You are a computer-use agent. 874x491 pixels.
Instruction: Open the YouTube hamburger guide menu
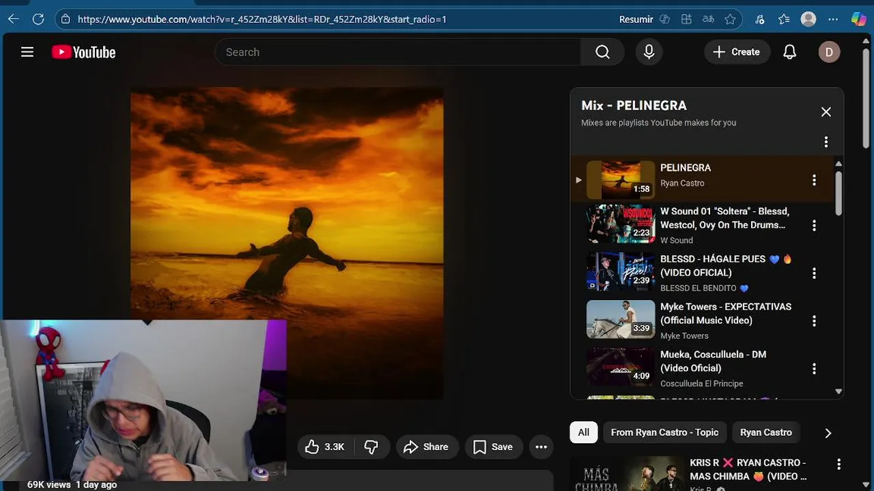pos(27,52)
